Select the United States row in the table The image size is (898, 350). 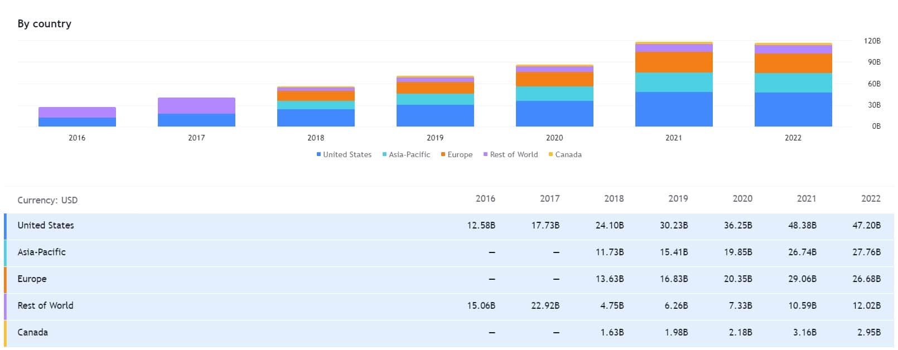pyautogui.click(x=46, y=225)
